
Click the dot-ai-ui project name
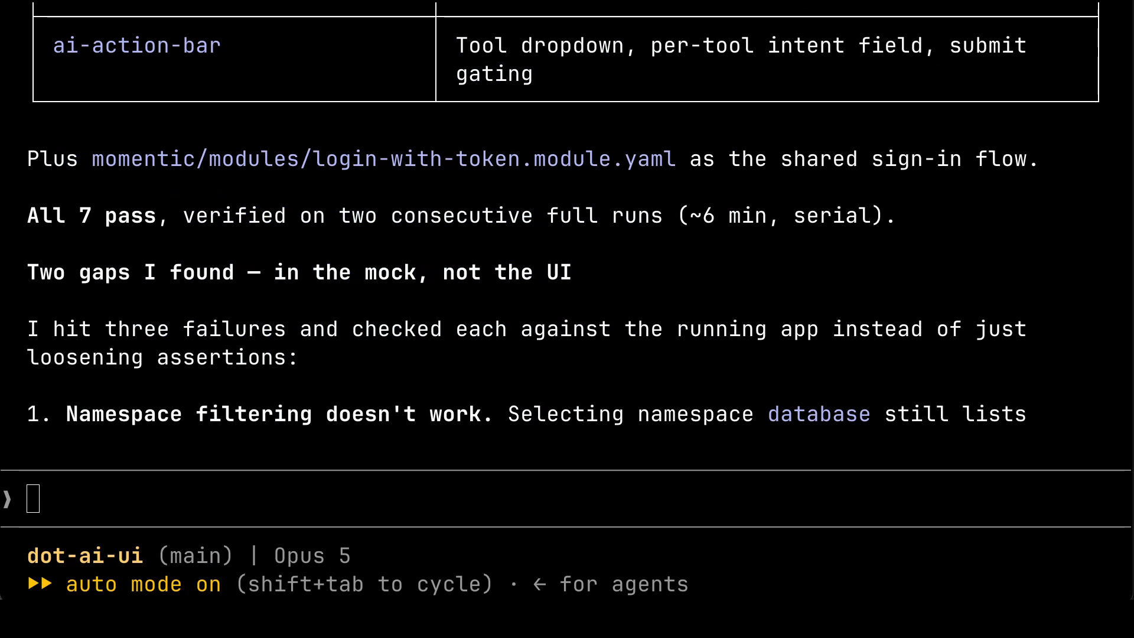click(85, 556)
